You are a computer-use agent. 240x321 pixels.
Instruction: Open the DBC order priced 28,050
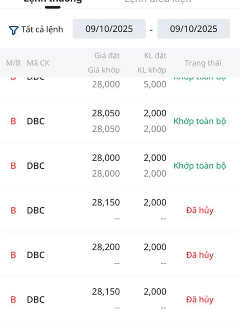point(120,121)
